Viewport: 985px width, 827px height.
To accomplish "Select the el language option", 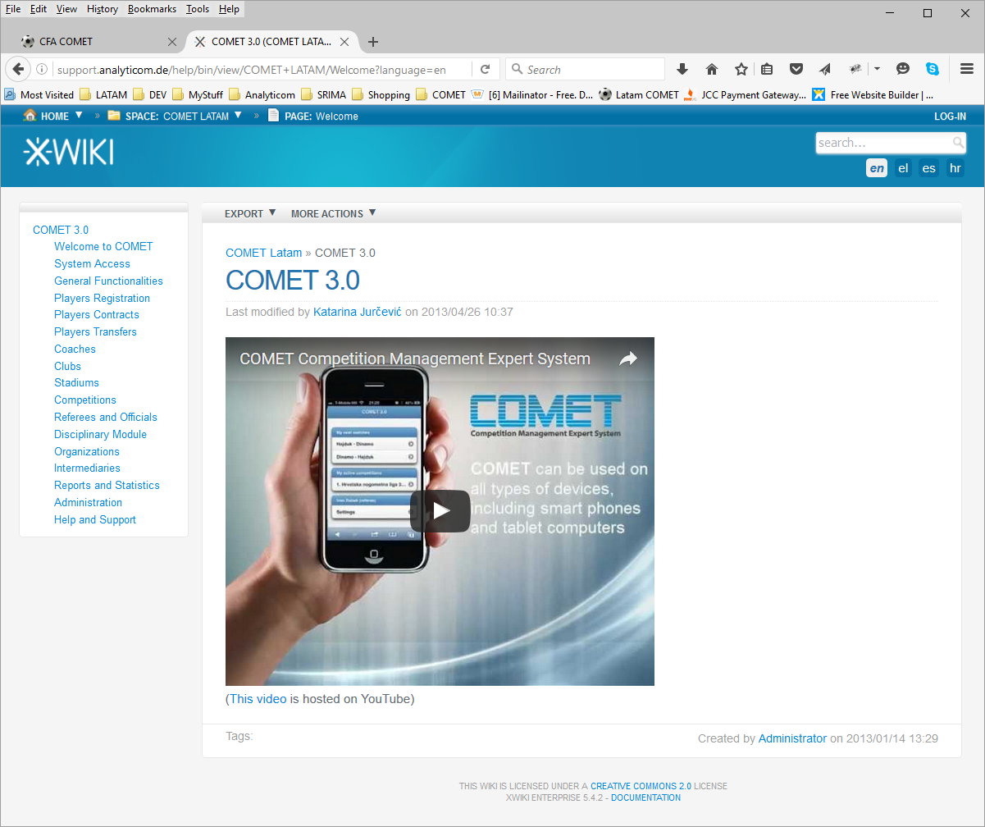I will coord(903,168).
